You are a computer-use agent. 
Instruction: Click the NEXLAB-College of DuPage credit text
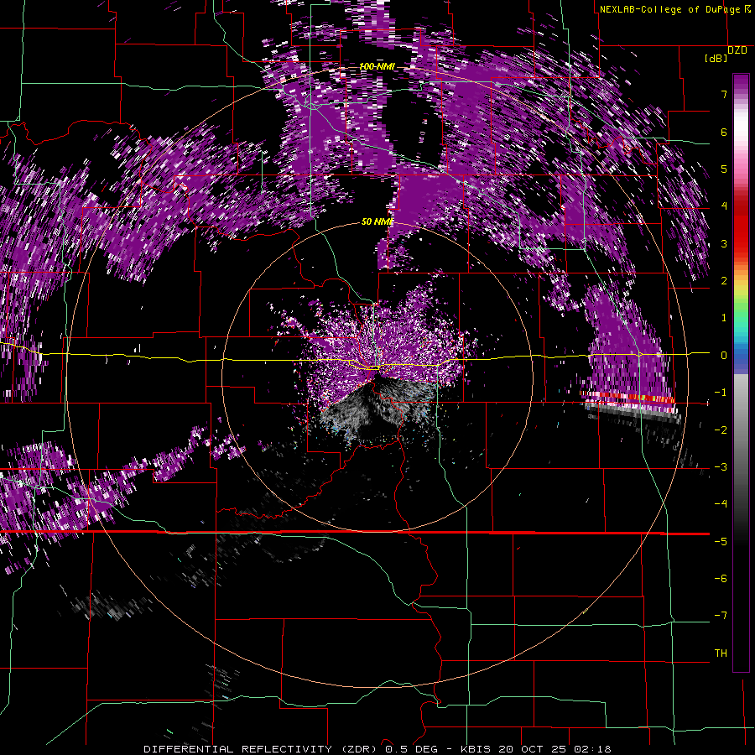pos(669,9)
